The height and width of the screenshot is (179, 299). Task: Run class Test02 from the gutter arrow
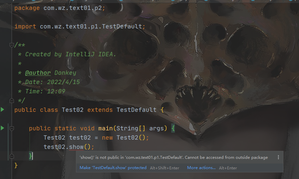tap(2, 110)
